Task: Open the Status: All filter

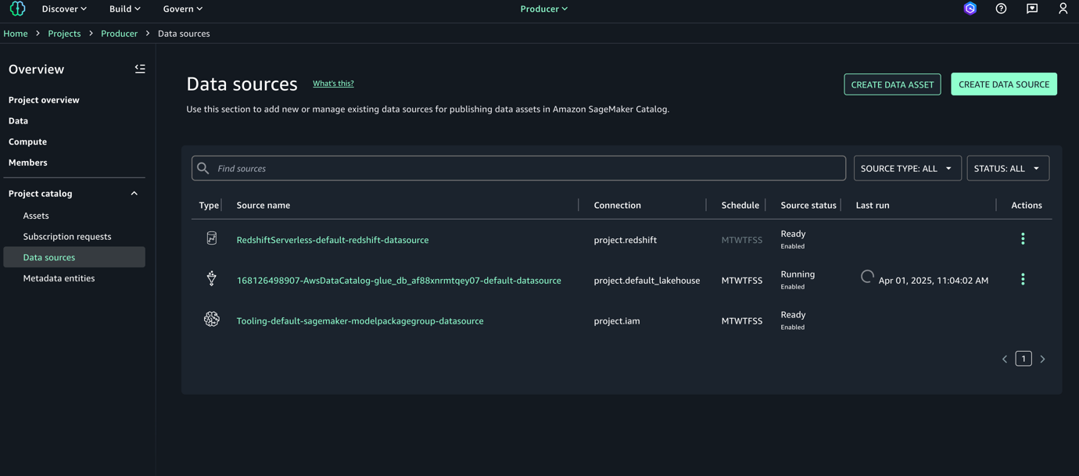Action: [1008, 168]
